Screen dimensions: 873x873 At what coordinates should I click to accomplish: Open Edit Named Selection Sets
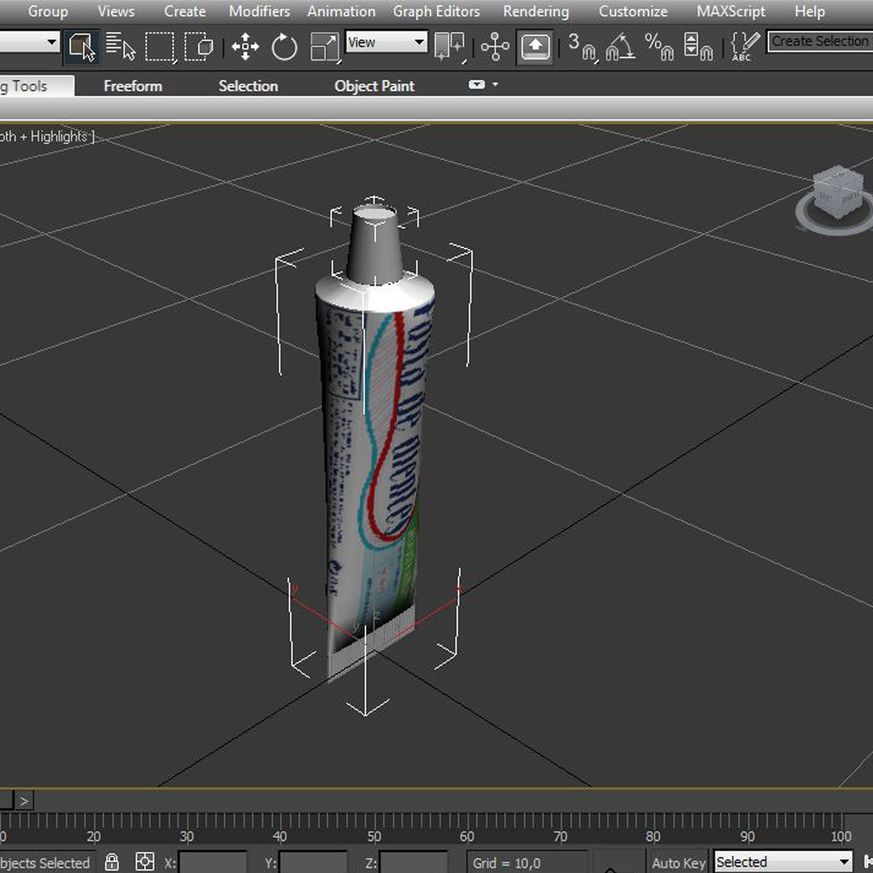tap(744, 47)
